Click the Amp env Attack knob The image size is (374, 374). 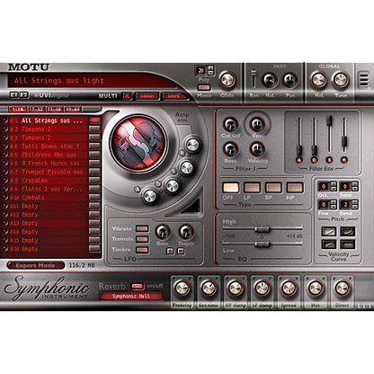(x=150, y=196)
